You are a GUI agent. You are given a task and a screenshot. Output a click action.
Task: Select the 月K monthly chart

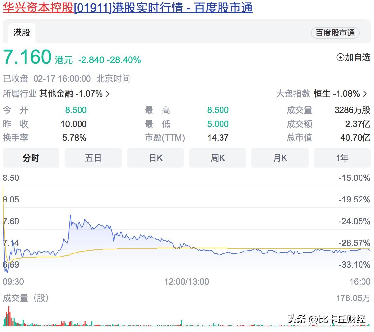click(x=280, y=158)
